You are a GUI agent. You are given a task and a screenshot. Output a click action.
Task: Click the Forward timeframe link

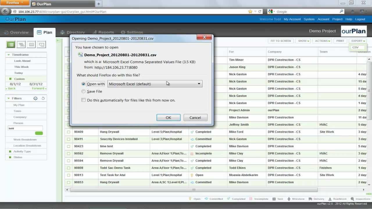39,89
